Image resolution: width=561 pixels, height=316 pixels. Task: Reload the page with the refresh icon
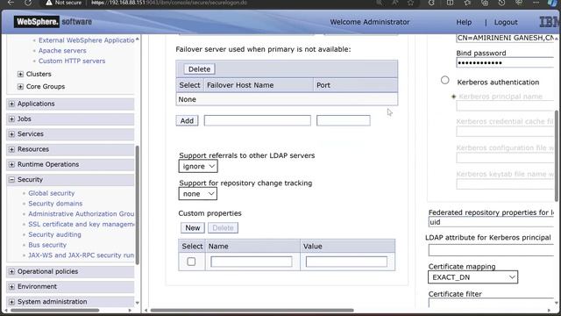click(28, 3)
